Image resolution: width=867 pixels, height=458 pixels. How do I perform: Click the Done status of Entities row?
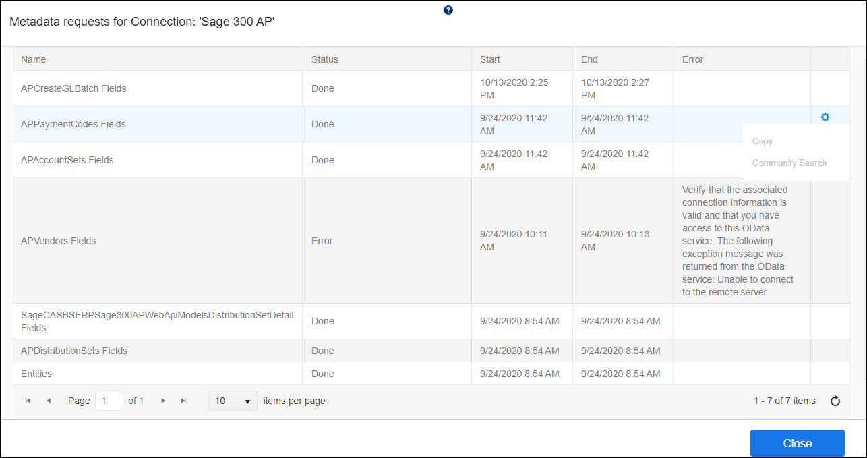[x=323, y=374]
